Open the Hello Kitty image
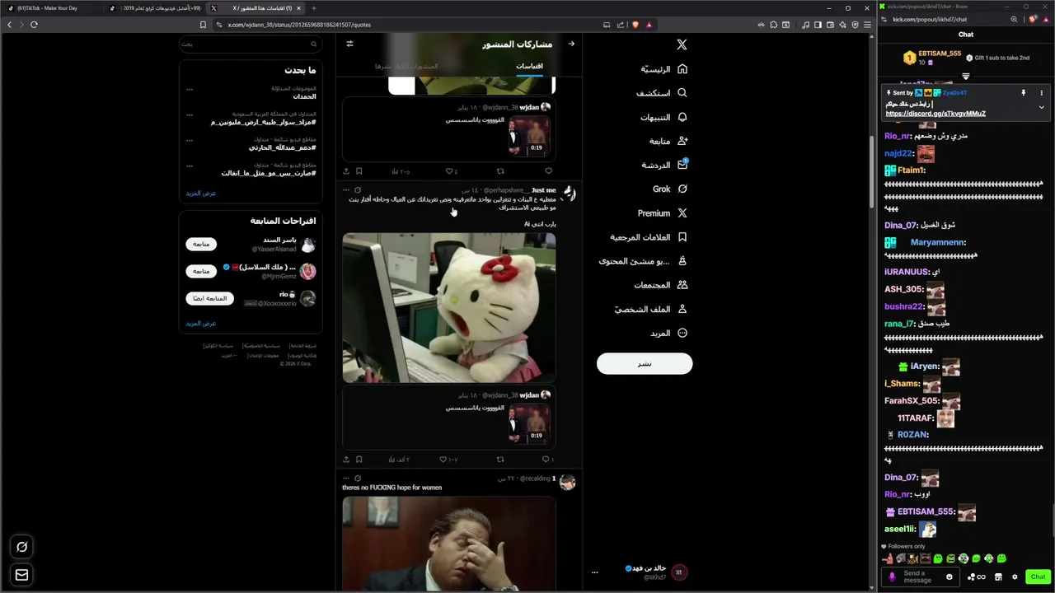The image size is (1055, 593). 449,307
